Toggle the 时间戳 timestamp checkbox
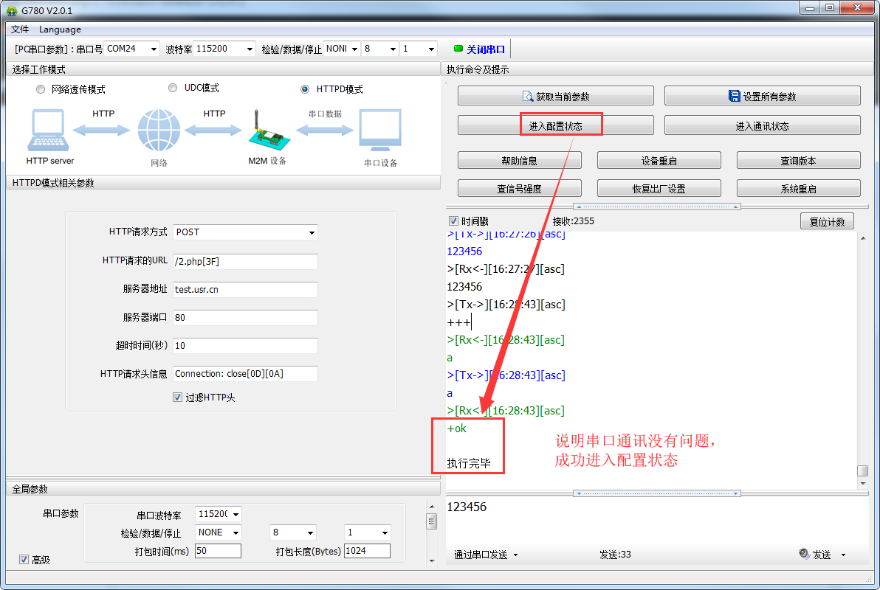Screen dimensions: 880x590 click(453, 221)
